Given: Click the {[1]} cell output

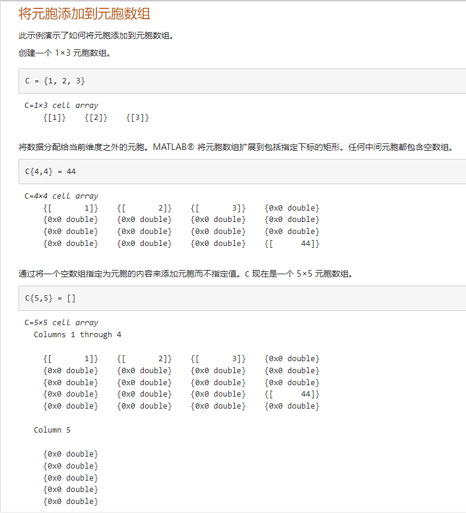Looking at the screenshot, I should [55, 118].
